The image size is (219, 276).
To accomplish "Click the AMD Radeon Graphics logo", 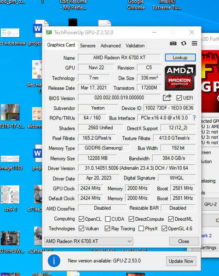I will [180, 78].
